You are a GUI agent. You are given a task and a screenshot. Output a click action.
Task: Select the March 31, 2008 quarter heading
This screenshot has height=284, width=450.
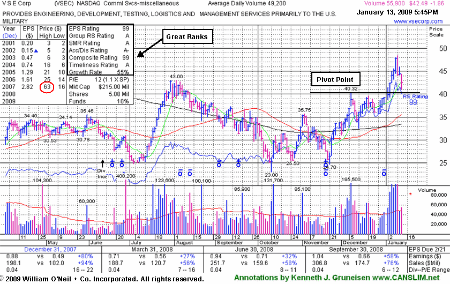point(152,249)
